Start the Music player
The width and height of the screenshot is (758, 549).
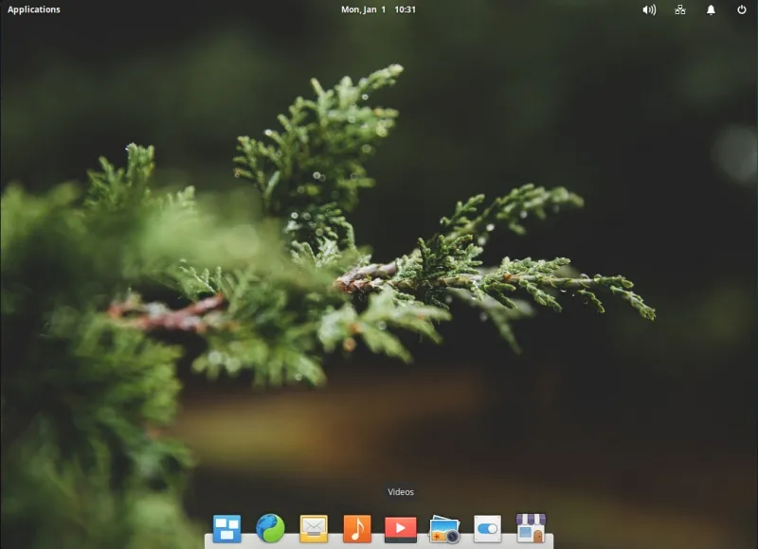[x=360, y=527]
